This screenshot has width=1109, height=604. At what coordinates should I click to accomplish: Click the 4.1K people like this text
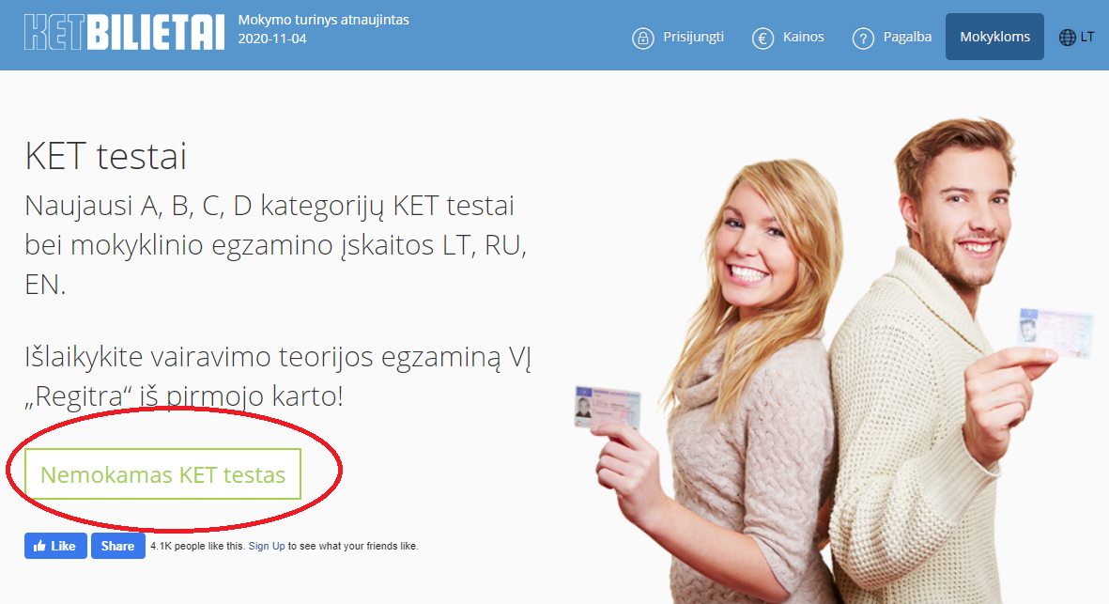(197, 546)
